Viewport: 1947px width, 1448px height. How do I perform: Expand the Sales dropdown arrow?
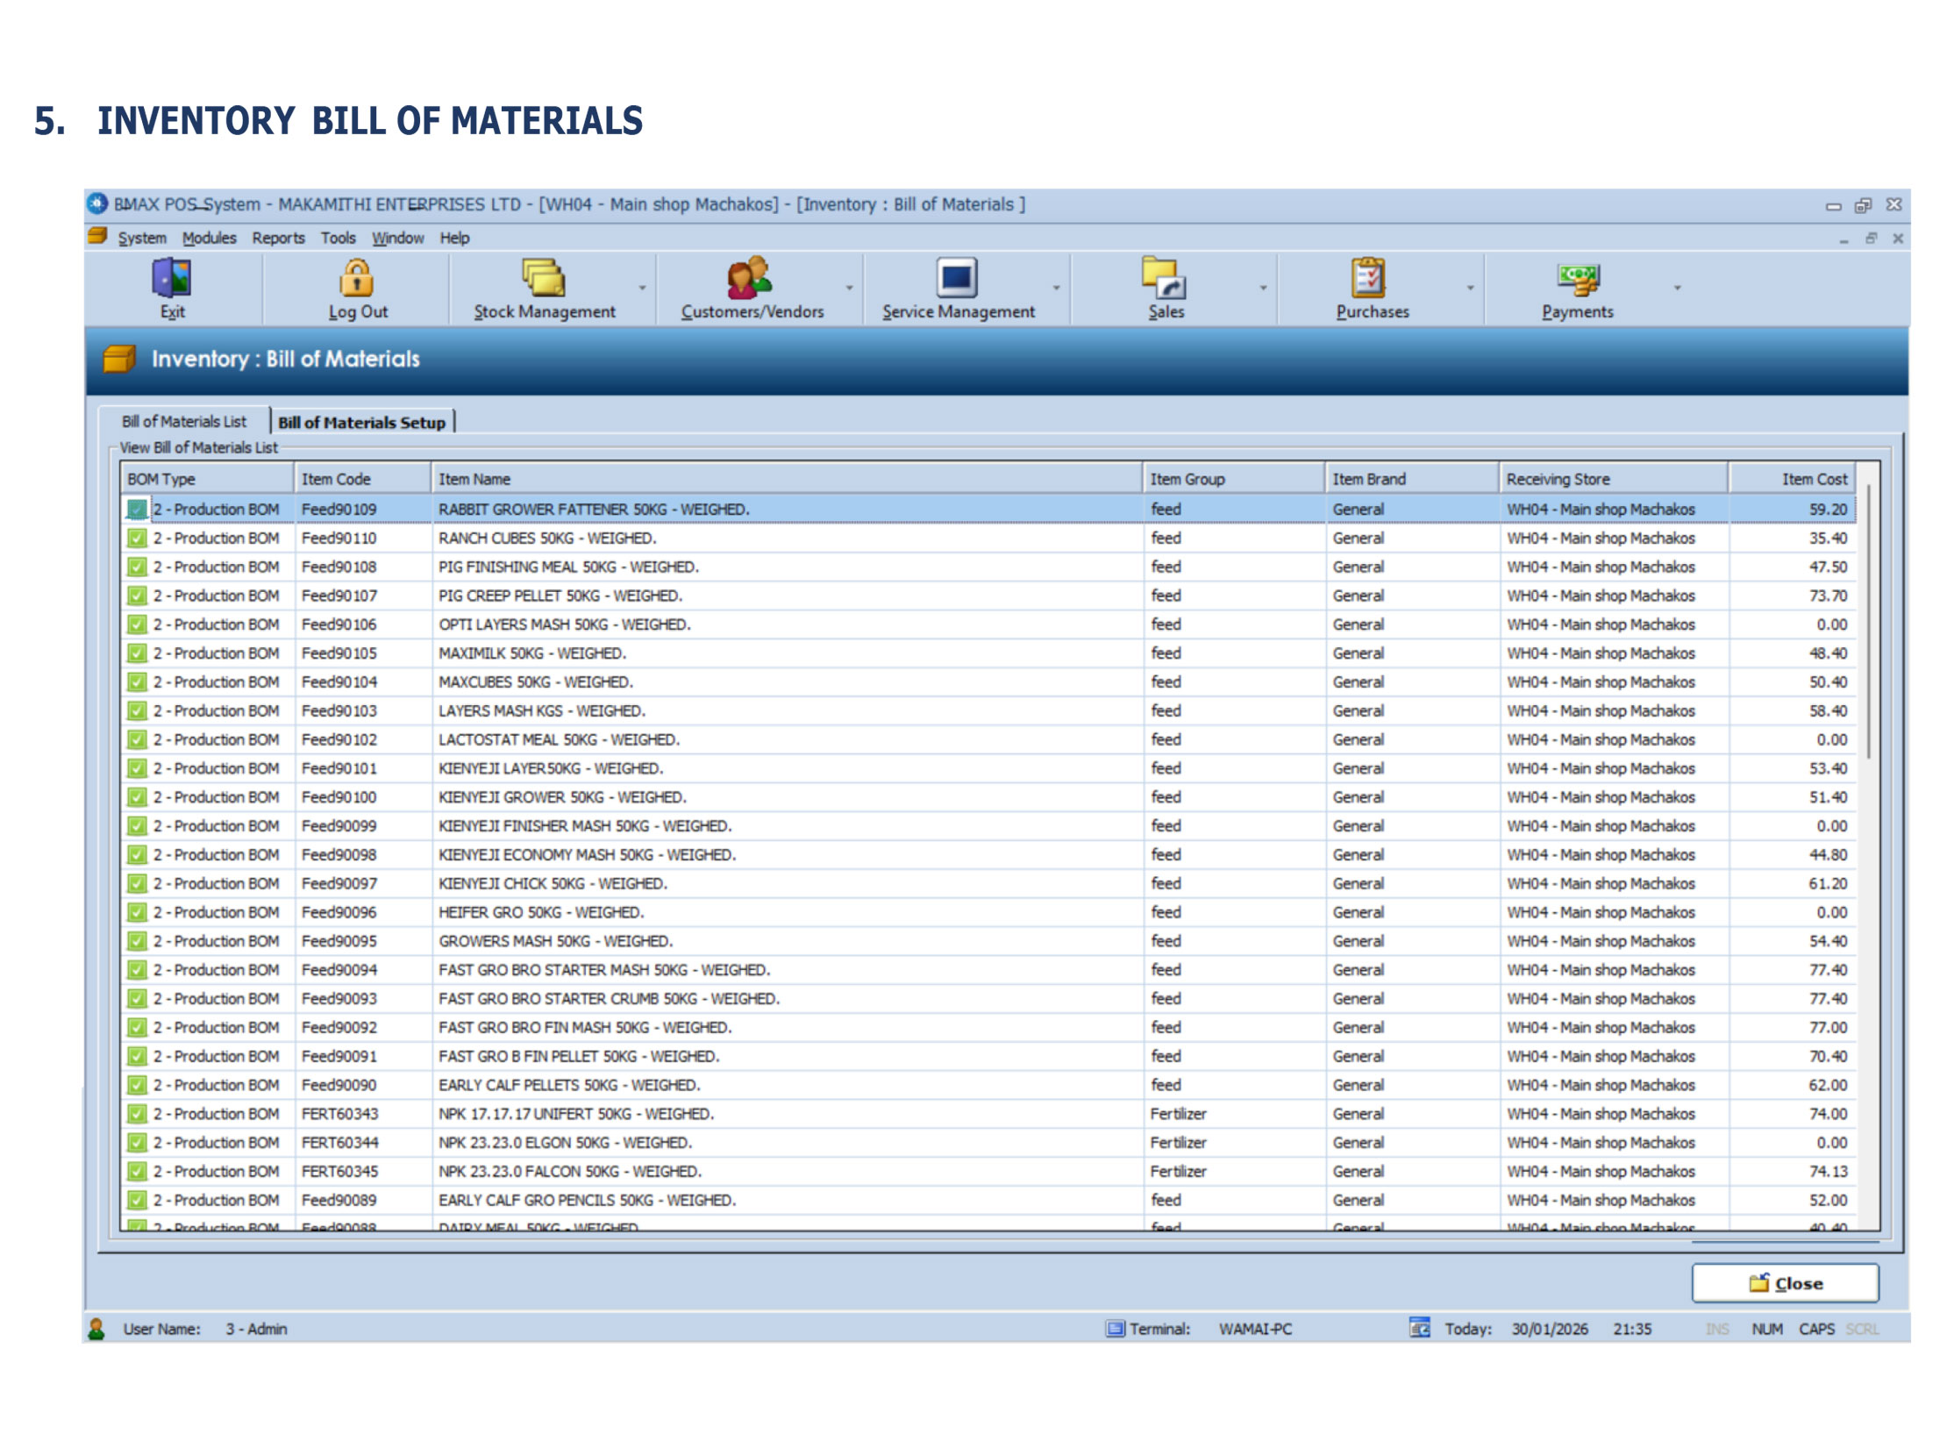[1263, 288]
